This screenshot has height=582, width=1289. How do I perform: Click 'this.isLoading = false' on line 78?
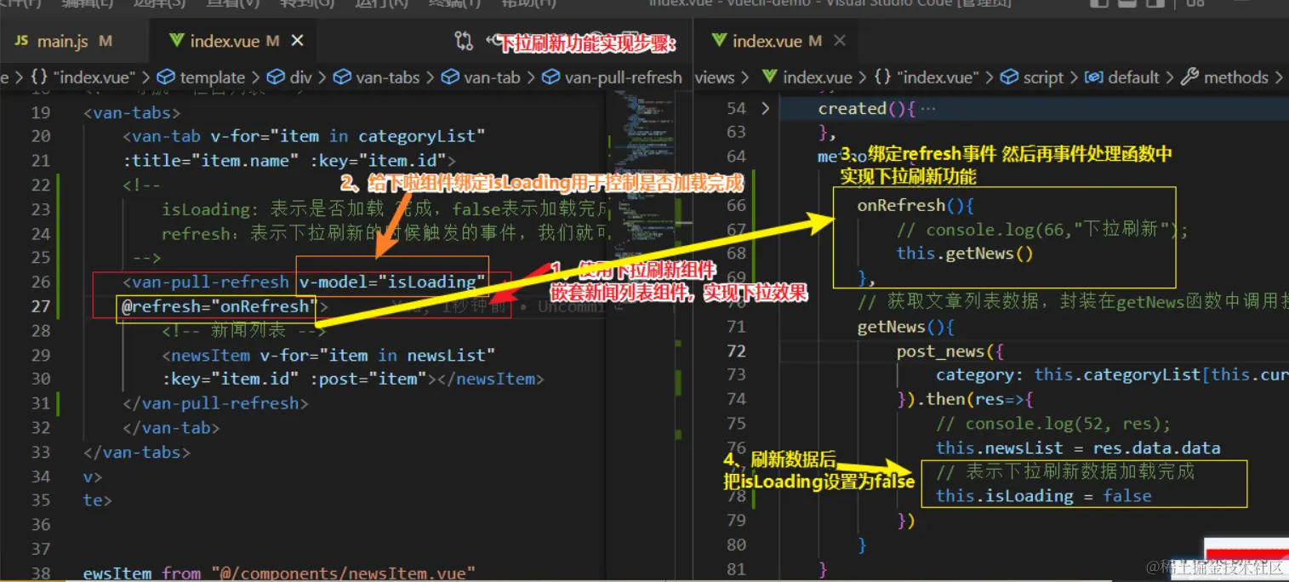tap(1044, 496)
